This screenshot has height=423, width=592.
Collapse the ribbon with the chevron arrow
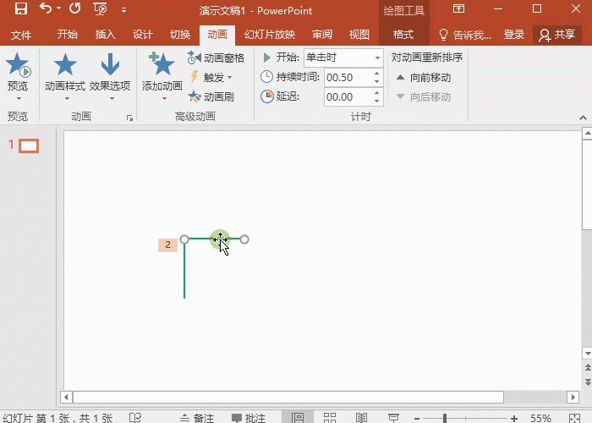point(583,118)
